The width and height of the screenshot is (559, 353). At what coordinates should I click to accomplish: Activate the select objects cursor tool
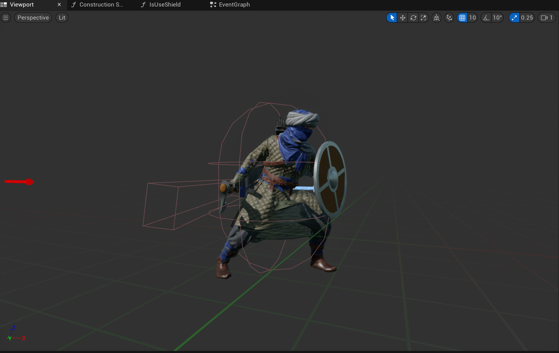(392, 18)
